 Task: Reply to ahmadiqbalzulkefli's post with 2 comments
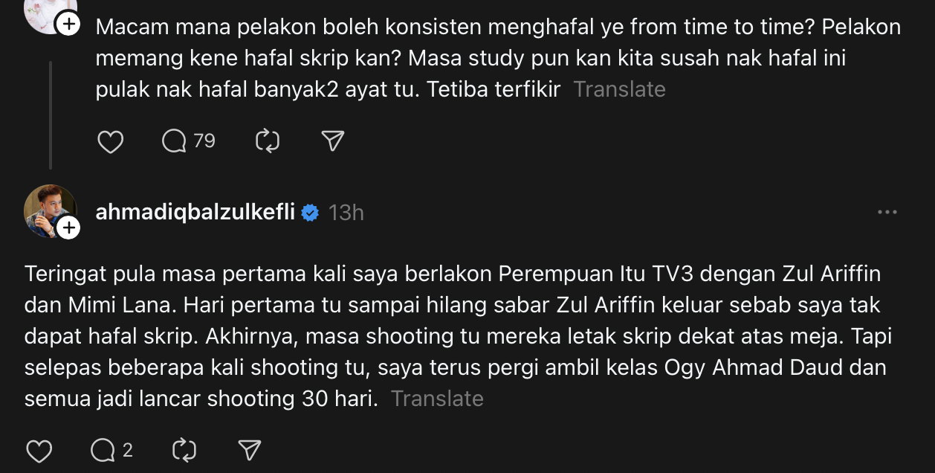103,451
